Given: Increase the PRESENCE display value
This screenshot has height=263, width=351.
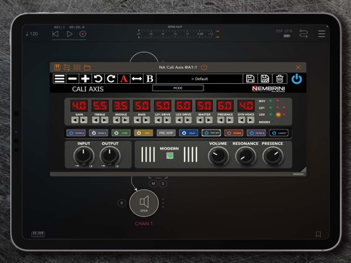Looking at the screenshot, I should 230,120.
